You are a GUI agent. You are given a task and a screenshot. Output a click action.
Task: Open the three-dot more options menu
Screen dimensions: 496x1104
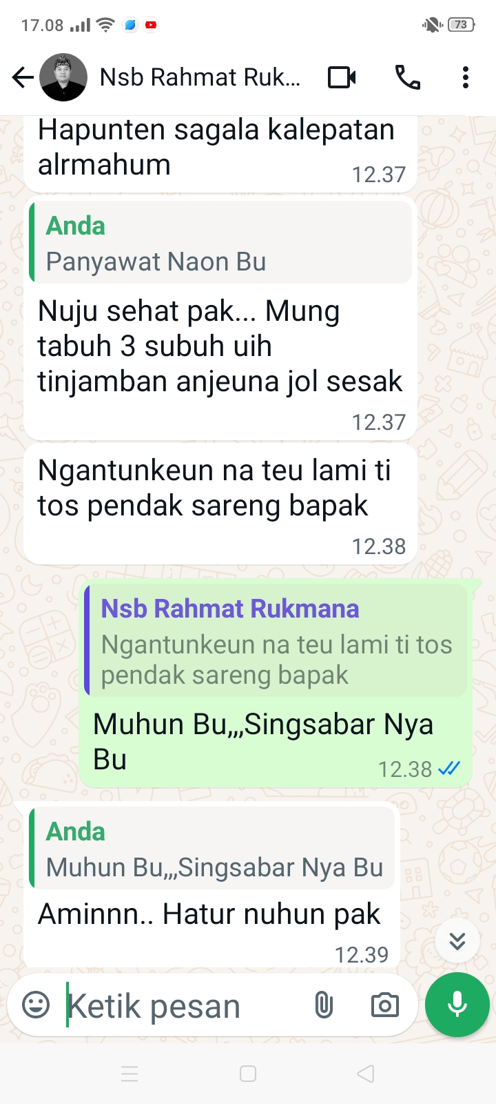(466, 77)
